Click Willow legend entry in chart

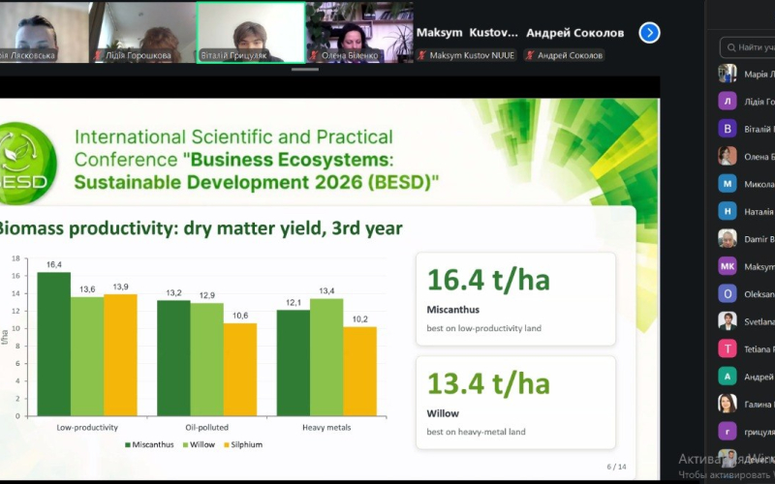(200, 444)
